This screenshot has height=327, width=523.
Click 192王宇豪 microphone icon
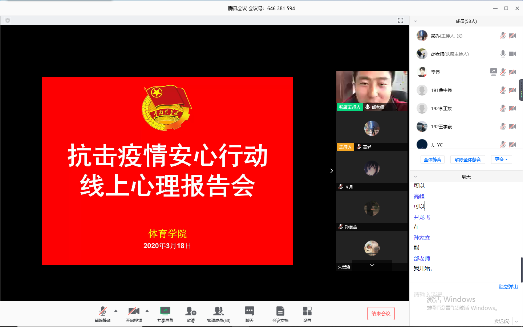[x=503, y=126]
